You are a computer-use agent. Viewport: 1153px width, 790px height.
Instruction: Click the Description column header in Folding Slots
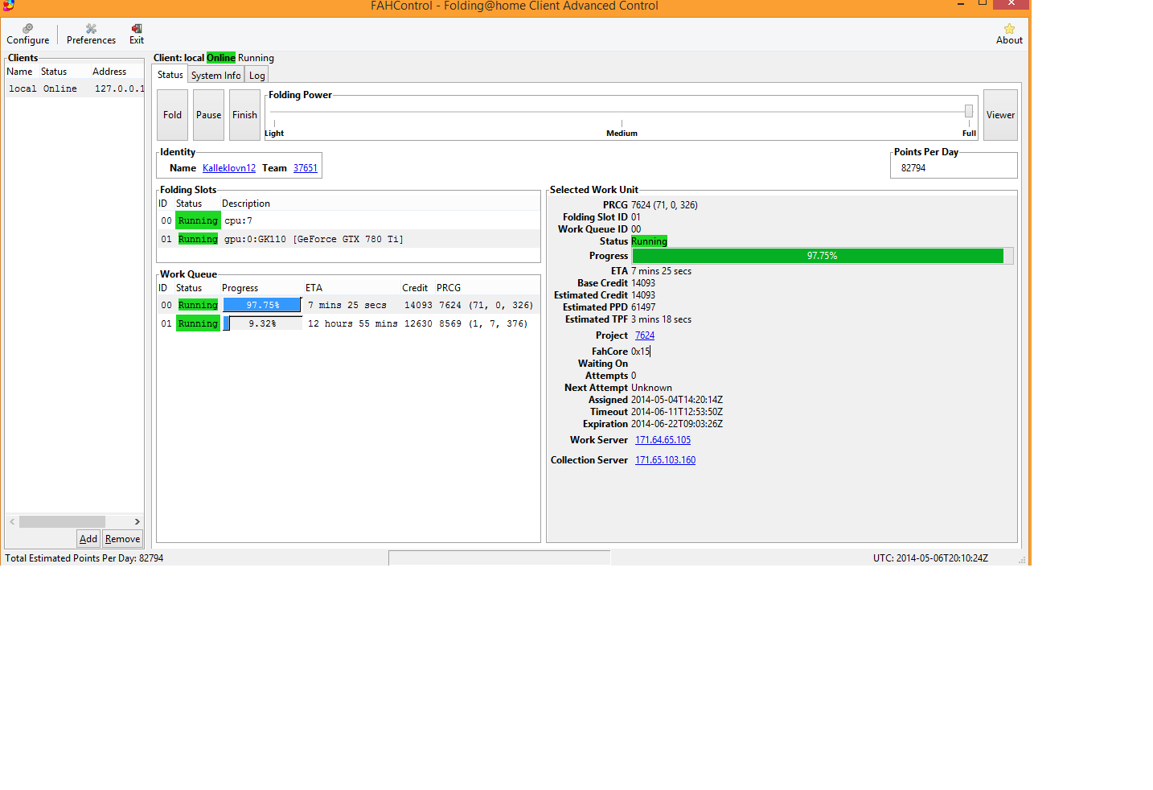click(246, 204)
